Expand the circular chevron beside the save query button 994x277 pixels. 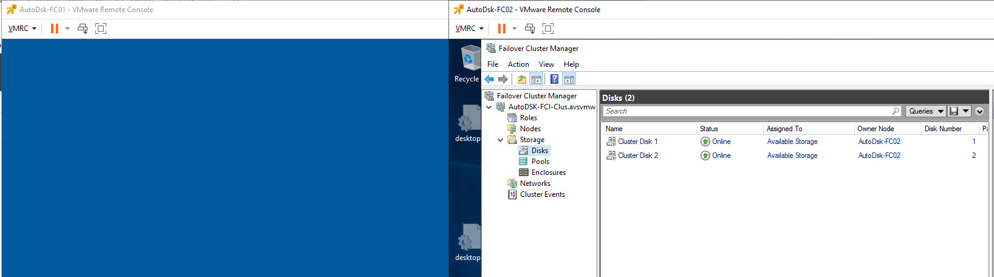[x=979, y=111]
